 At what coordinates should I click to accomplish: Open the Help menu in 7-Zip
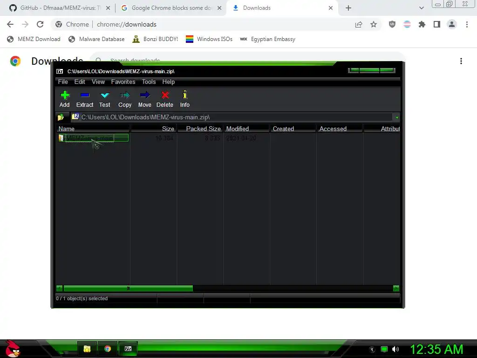169,82
